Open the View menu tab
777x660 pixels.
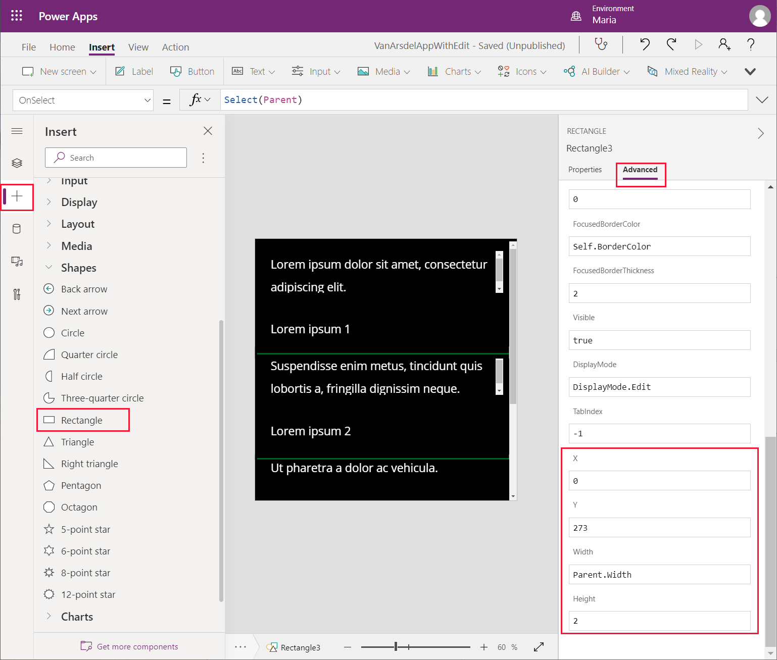[x=138, y=47]
